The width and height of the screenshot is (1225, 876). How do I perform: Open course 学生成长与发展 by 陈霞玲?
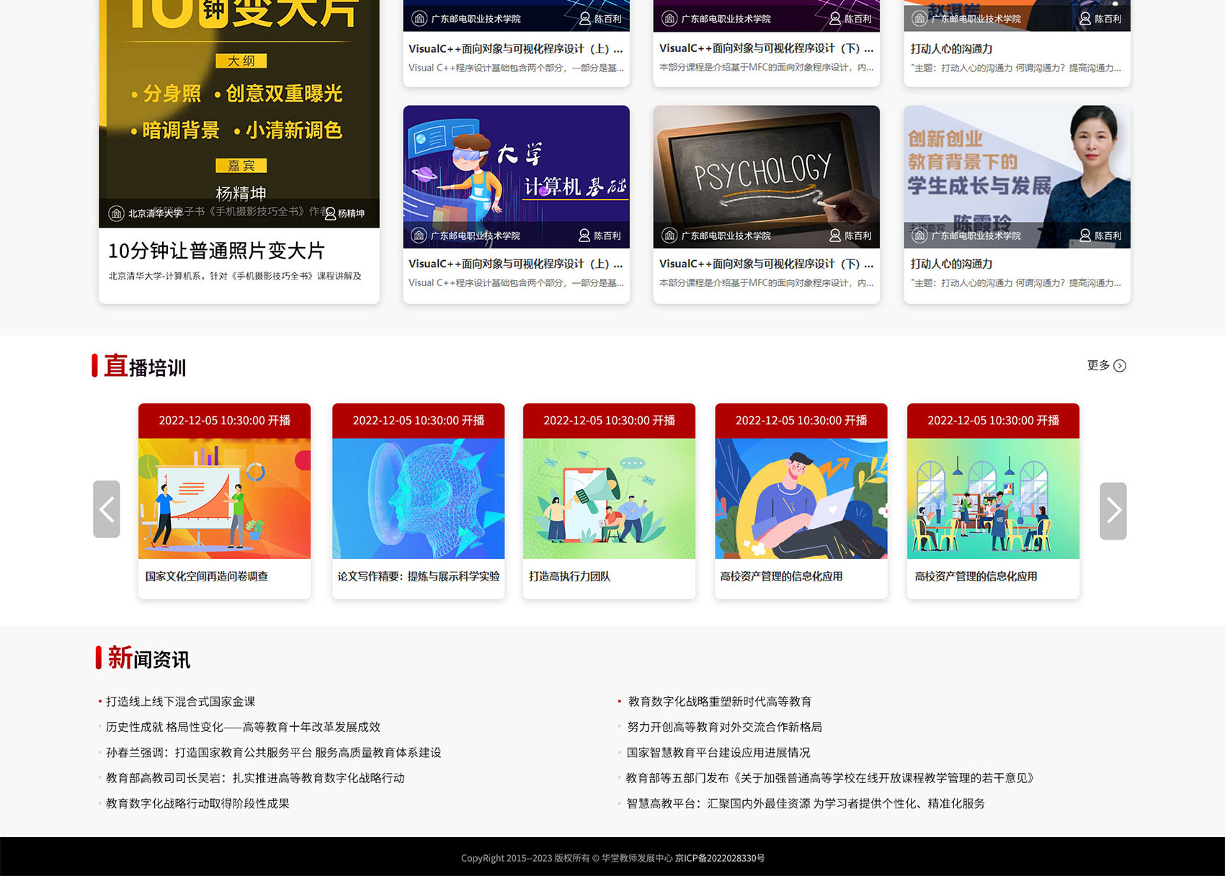tap(1016, 177)
